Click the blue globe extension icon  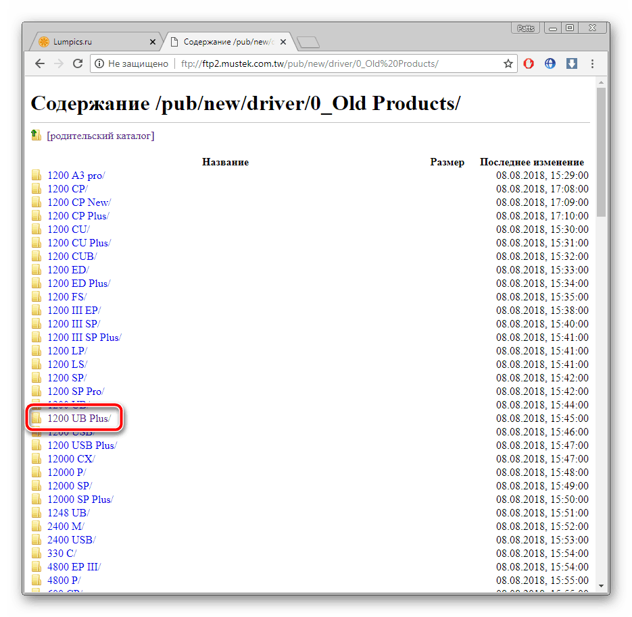pyautogui.click(x=550, y=63)
